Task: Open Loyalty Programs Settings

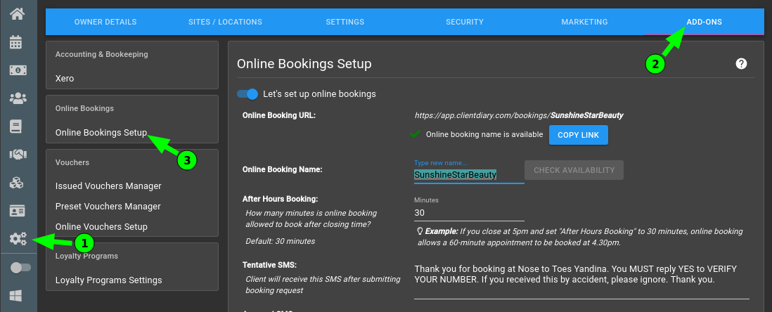Action: pyautogui.click(x=109, y=280)
